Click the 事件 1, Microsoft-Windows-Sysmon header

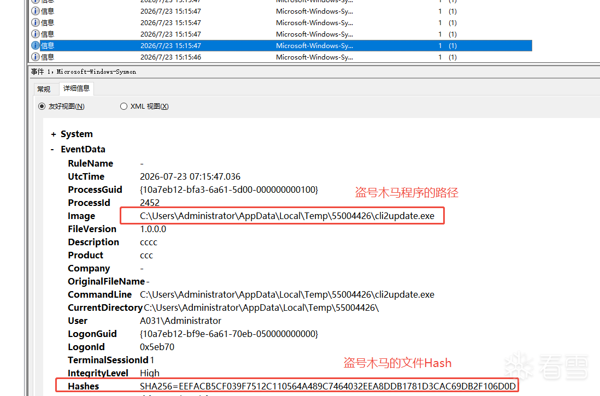click(x=84, y=72)
